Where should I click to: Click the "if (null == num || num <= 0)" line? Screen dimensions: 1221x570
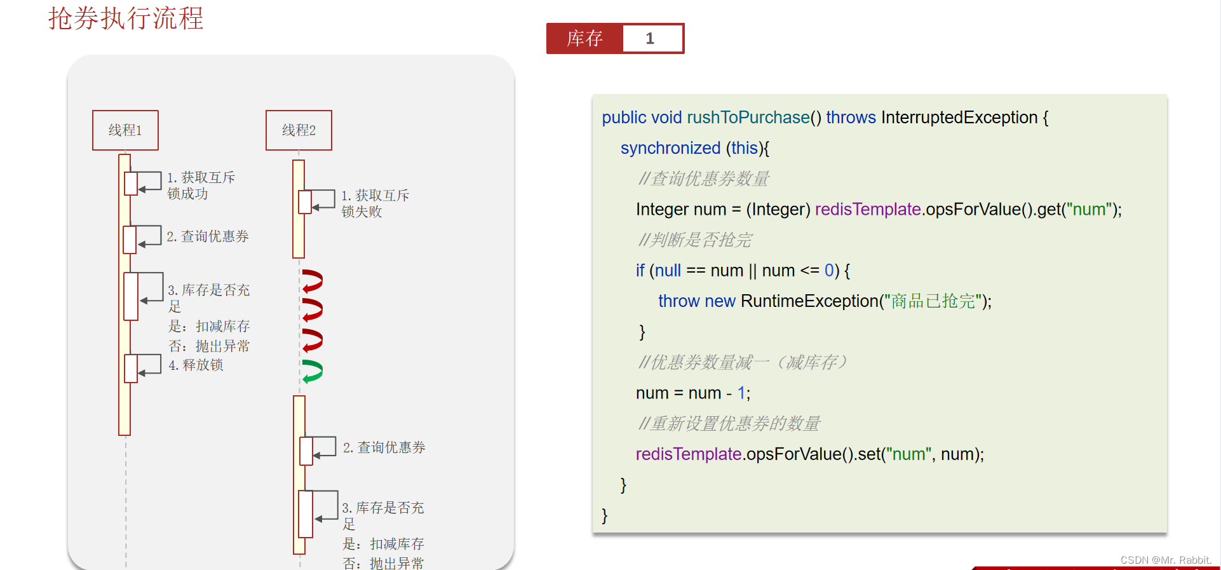pos(743,271)
